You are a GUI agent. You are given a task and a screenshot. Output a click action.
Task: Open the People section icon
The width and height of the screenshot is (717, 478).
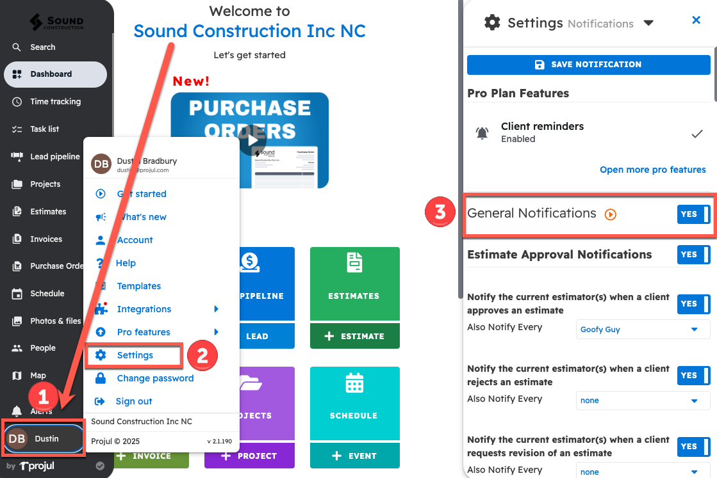pos(16,347)
